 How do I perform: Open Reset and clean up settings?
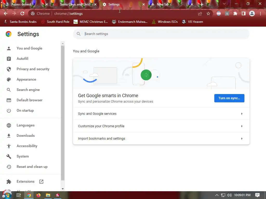coord(32,167)
